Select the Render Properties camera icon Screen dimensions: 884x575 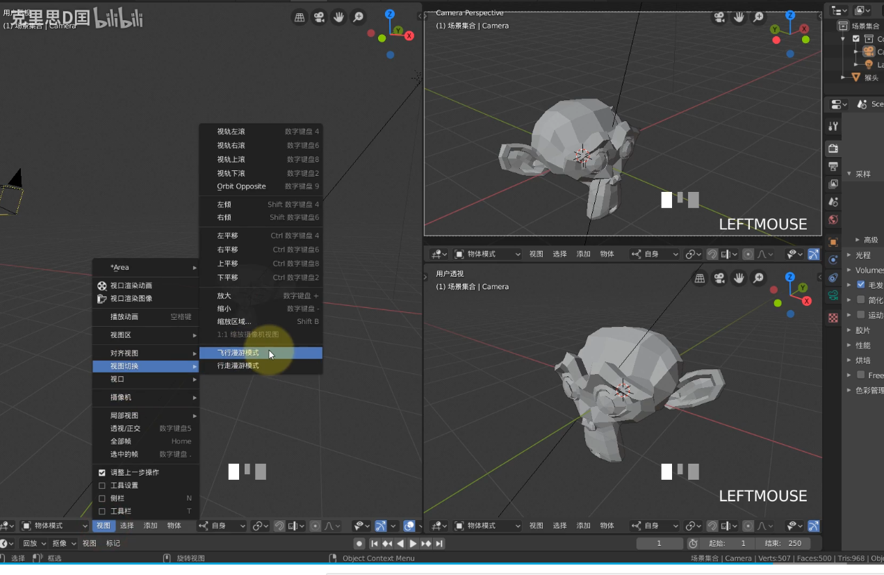[832, 148]
